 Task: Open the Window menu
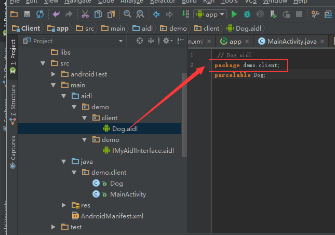tap(275, 1)
